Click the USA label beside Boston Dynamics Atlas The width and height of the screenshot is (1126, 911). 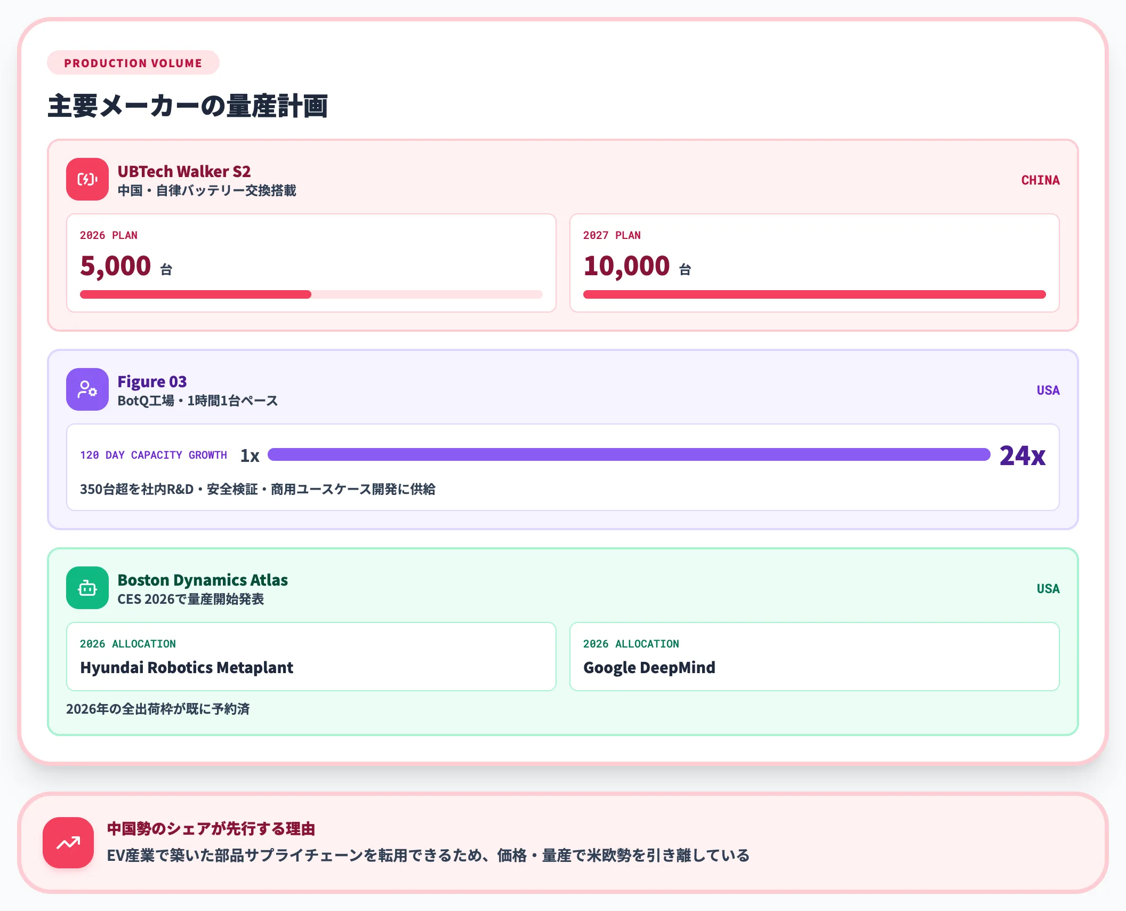(x=1048, y=589)
